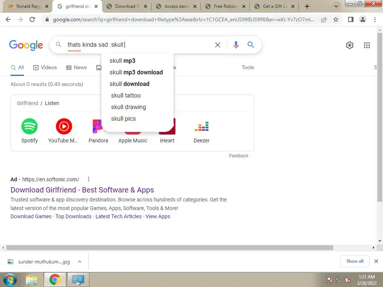Open the control panel taskbar app
The height and width of the screenshot is (287, 383).
click(x=78, y=280)
